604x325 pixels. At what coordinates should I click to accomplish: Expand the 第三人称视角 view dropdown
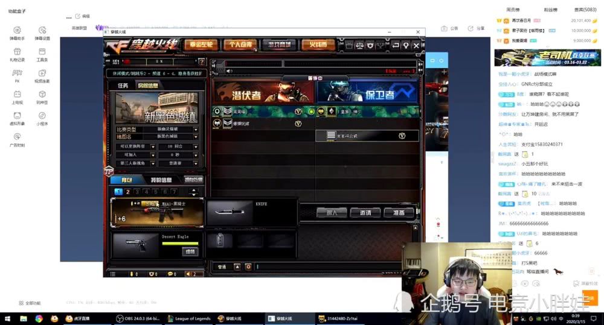tap(153, 163)
